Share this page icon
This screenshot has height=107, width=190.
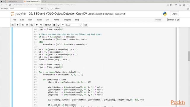click(x=184, y=5)
